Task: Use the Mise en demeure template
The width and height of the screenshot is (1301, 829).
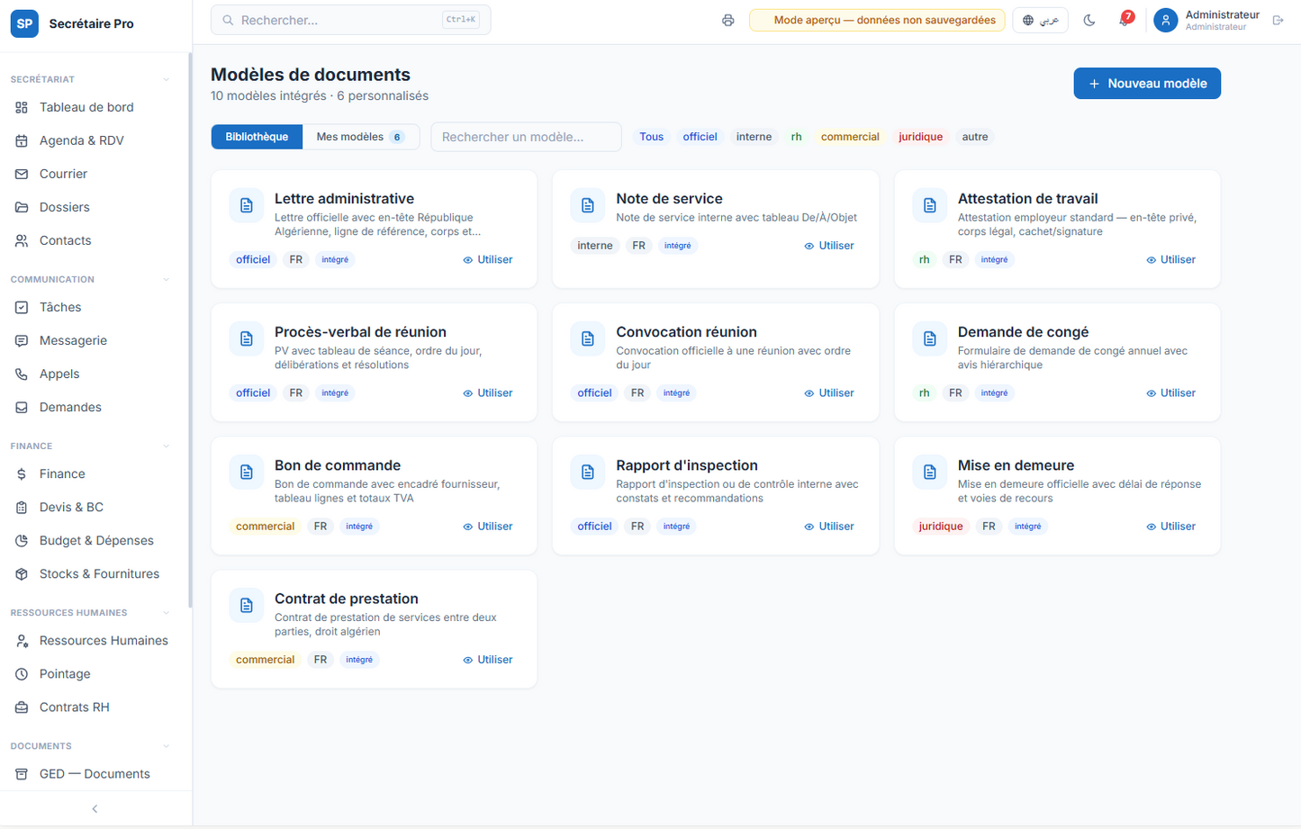Action: click(x=1171, y=526)
